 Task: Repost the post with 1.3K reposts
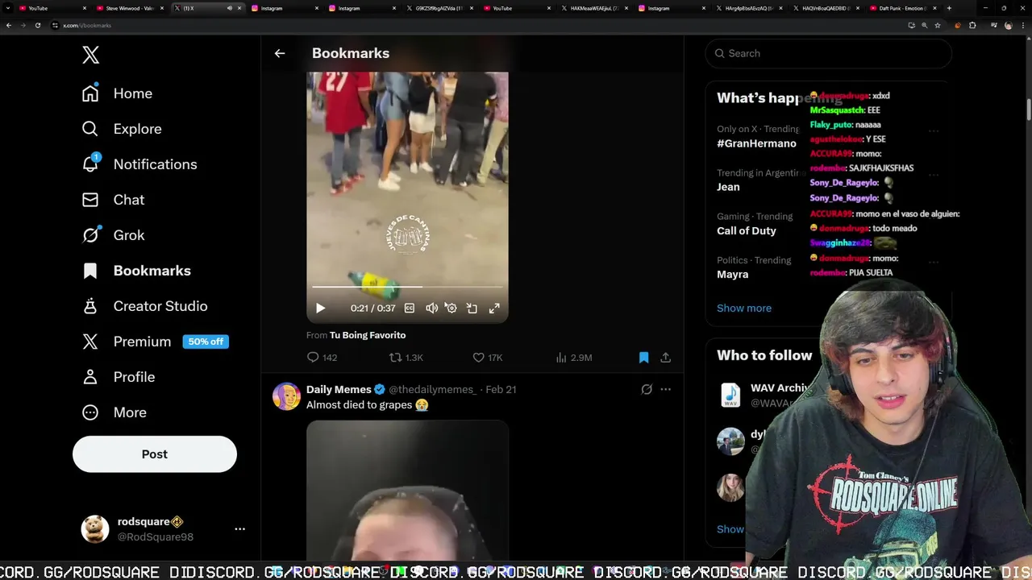406,358
